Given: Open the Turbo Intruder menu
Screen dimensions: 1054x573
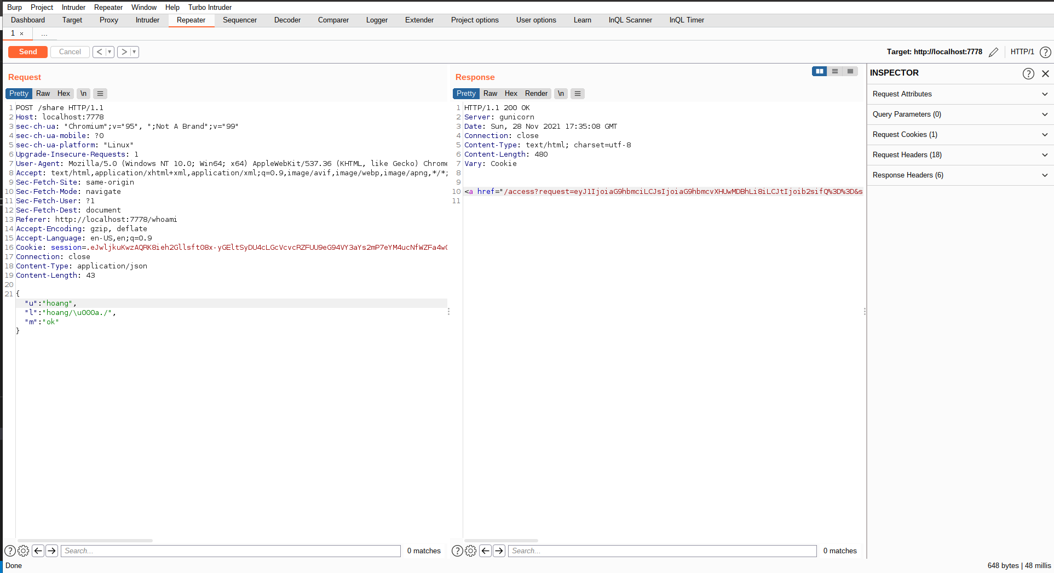Looking at the screenshot, I should (210, 7).
